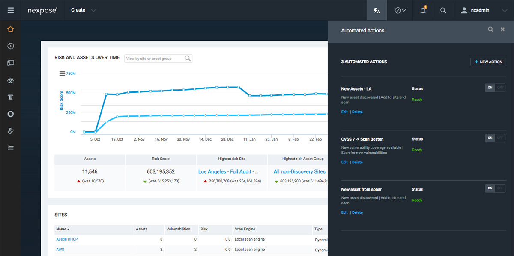Click the Automated Actions lightning icon

[x=377, y=10]
